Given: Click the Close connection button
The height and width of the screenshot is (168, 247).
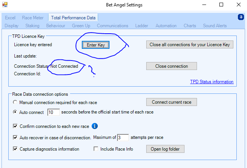Looking at the screenshot, I should click(x=171, y=66).
